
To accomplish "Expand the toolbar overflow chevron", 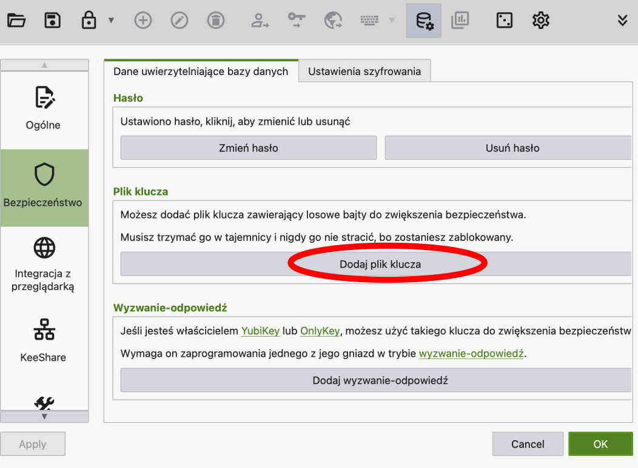I will click(x=622, y=21).
